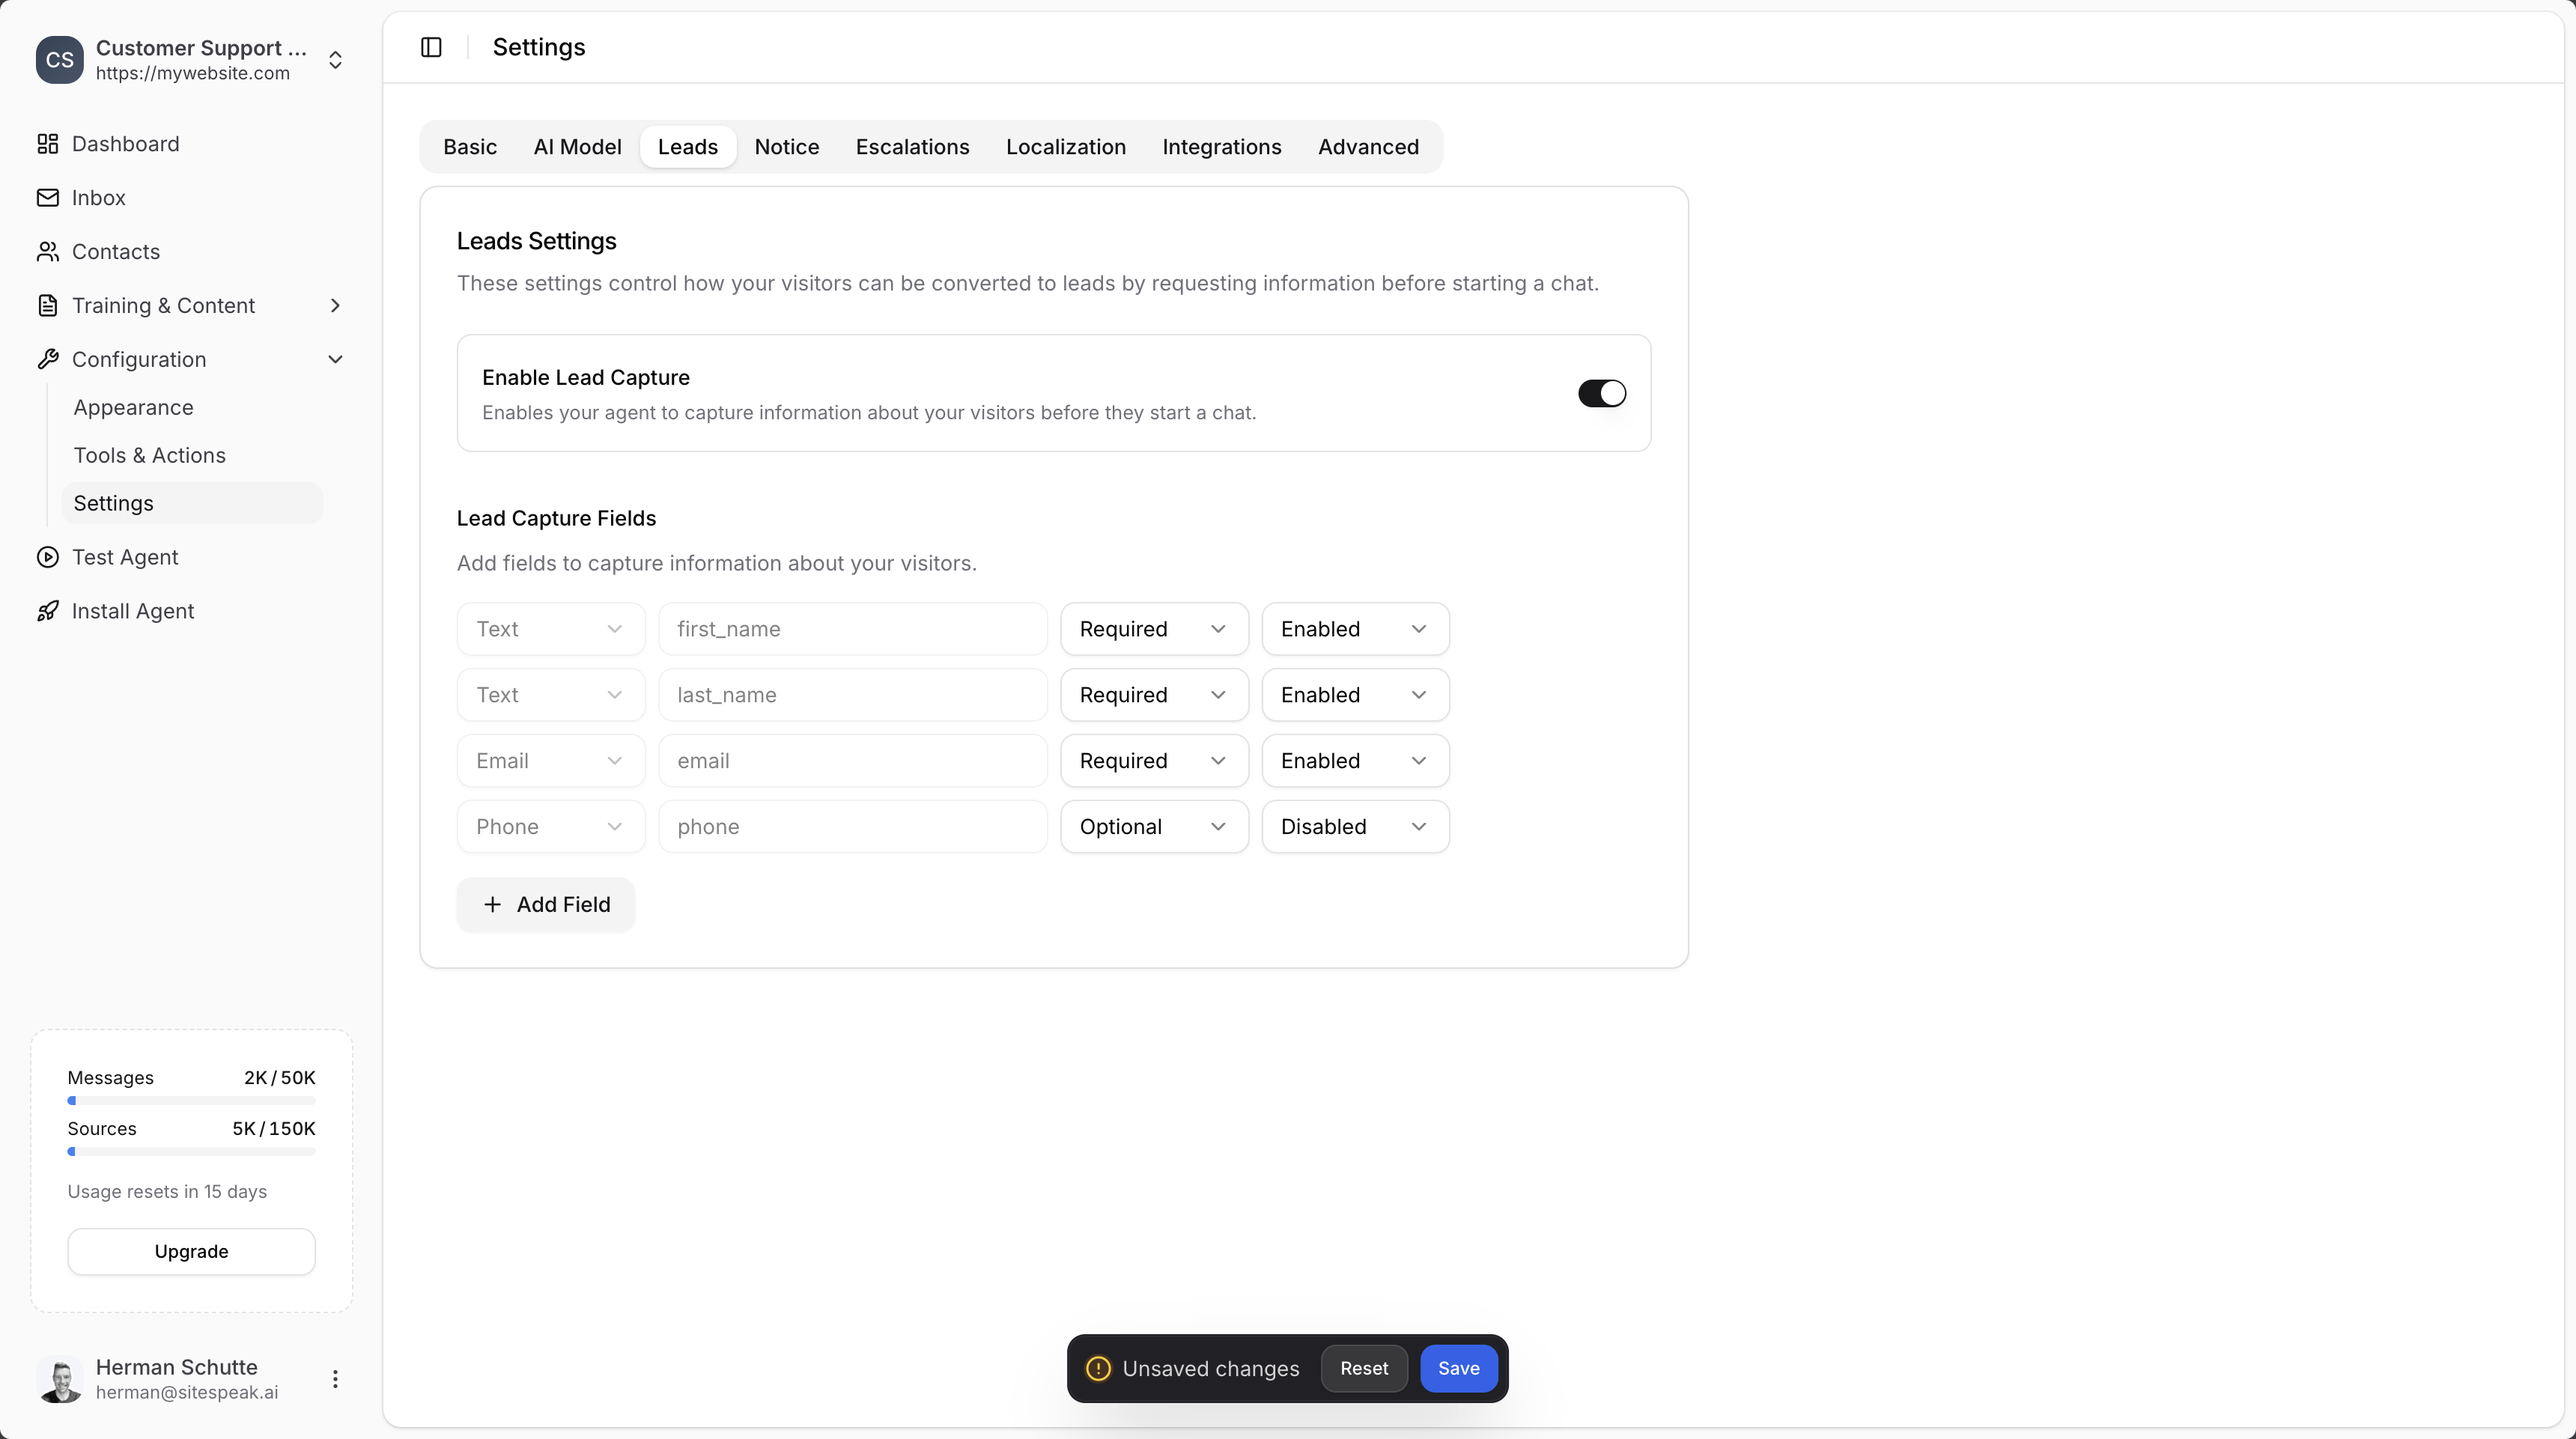Screen dimensions: 2576x1439
Task: Click the Upgrade button
Action: tap(190, 1251)
